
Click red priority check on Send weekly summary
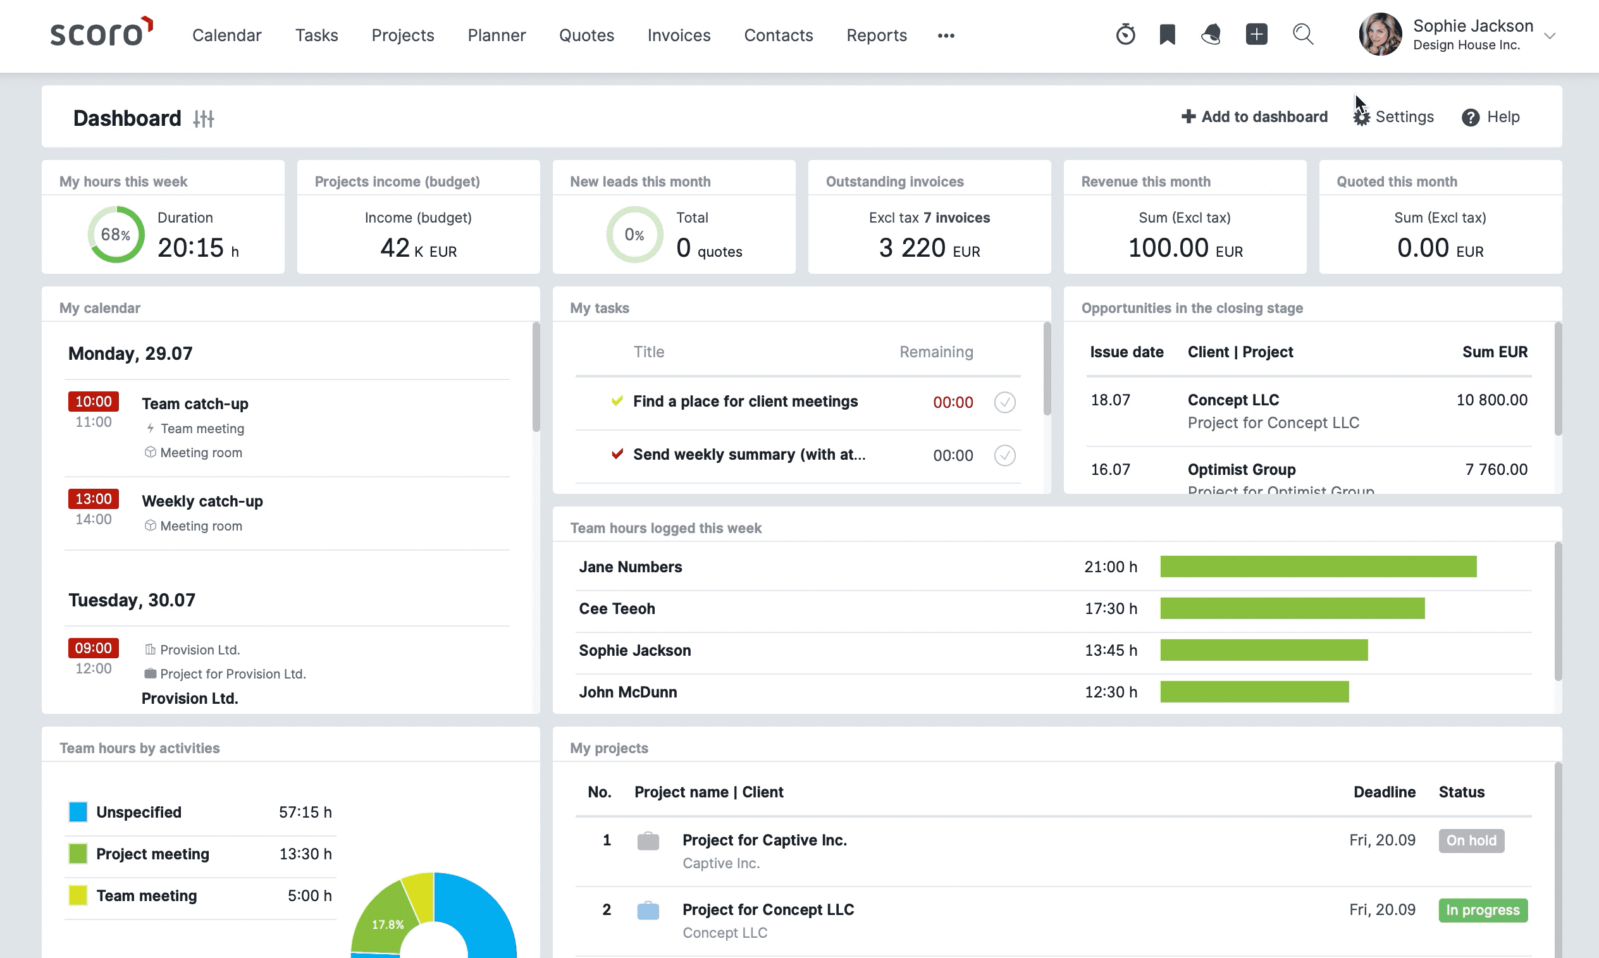pyautogui.click(x=617, y=454)
